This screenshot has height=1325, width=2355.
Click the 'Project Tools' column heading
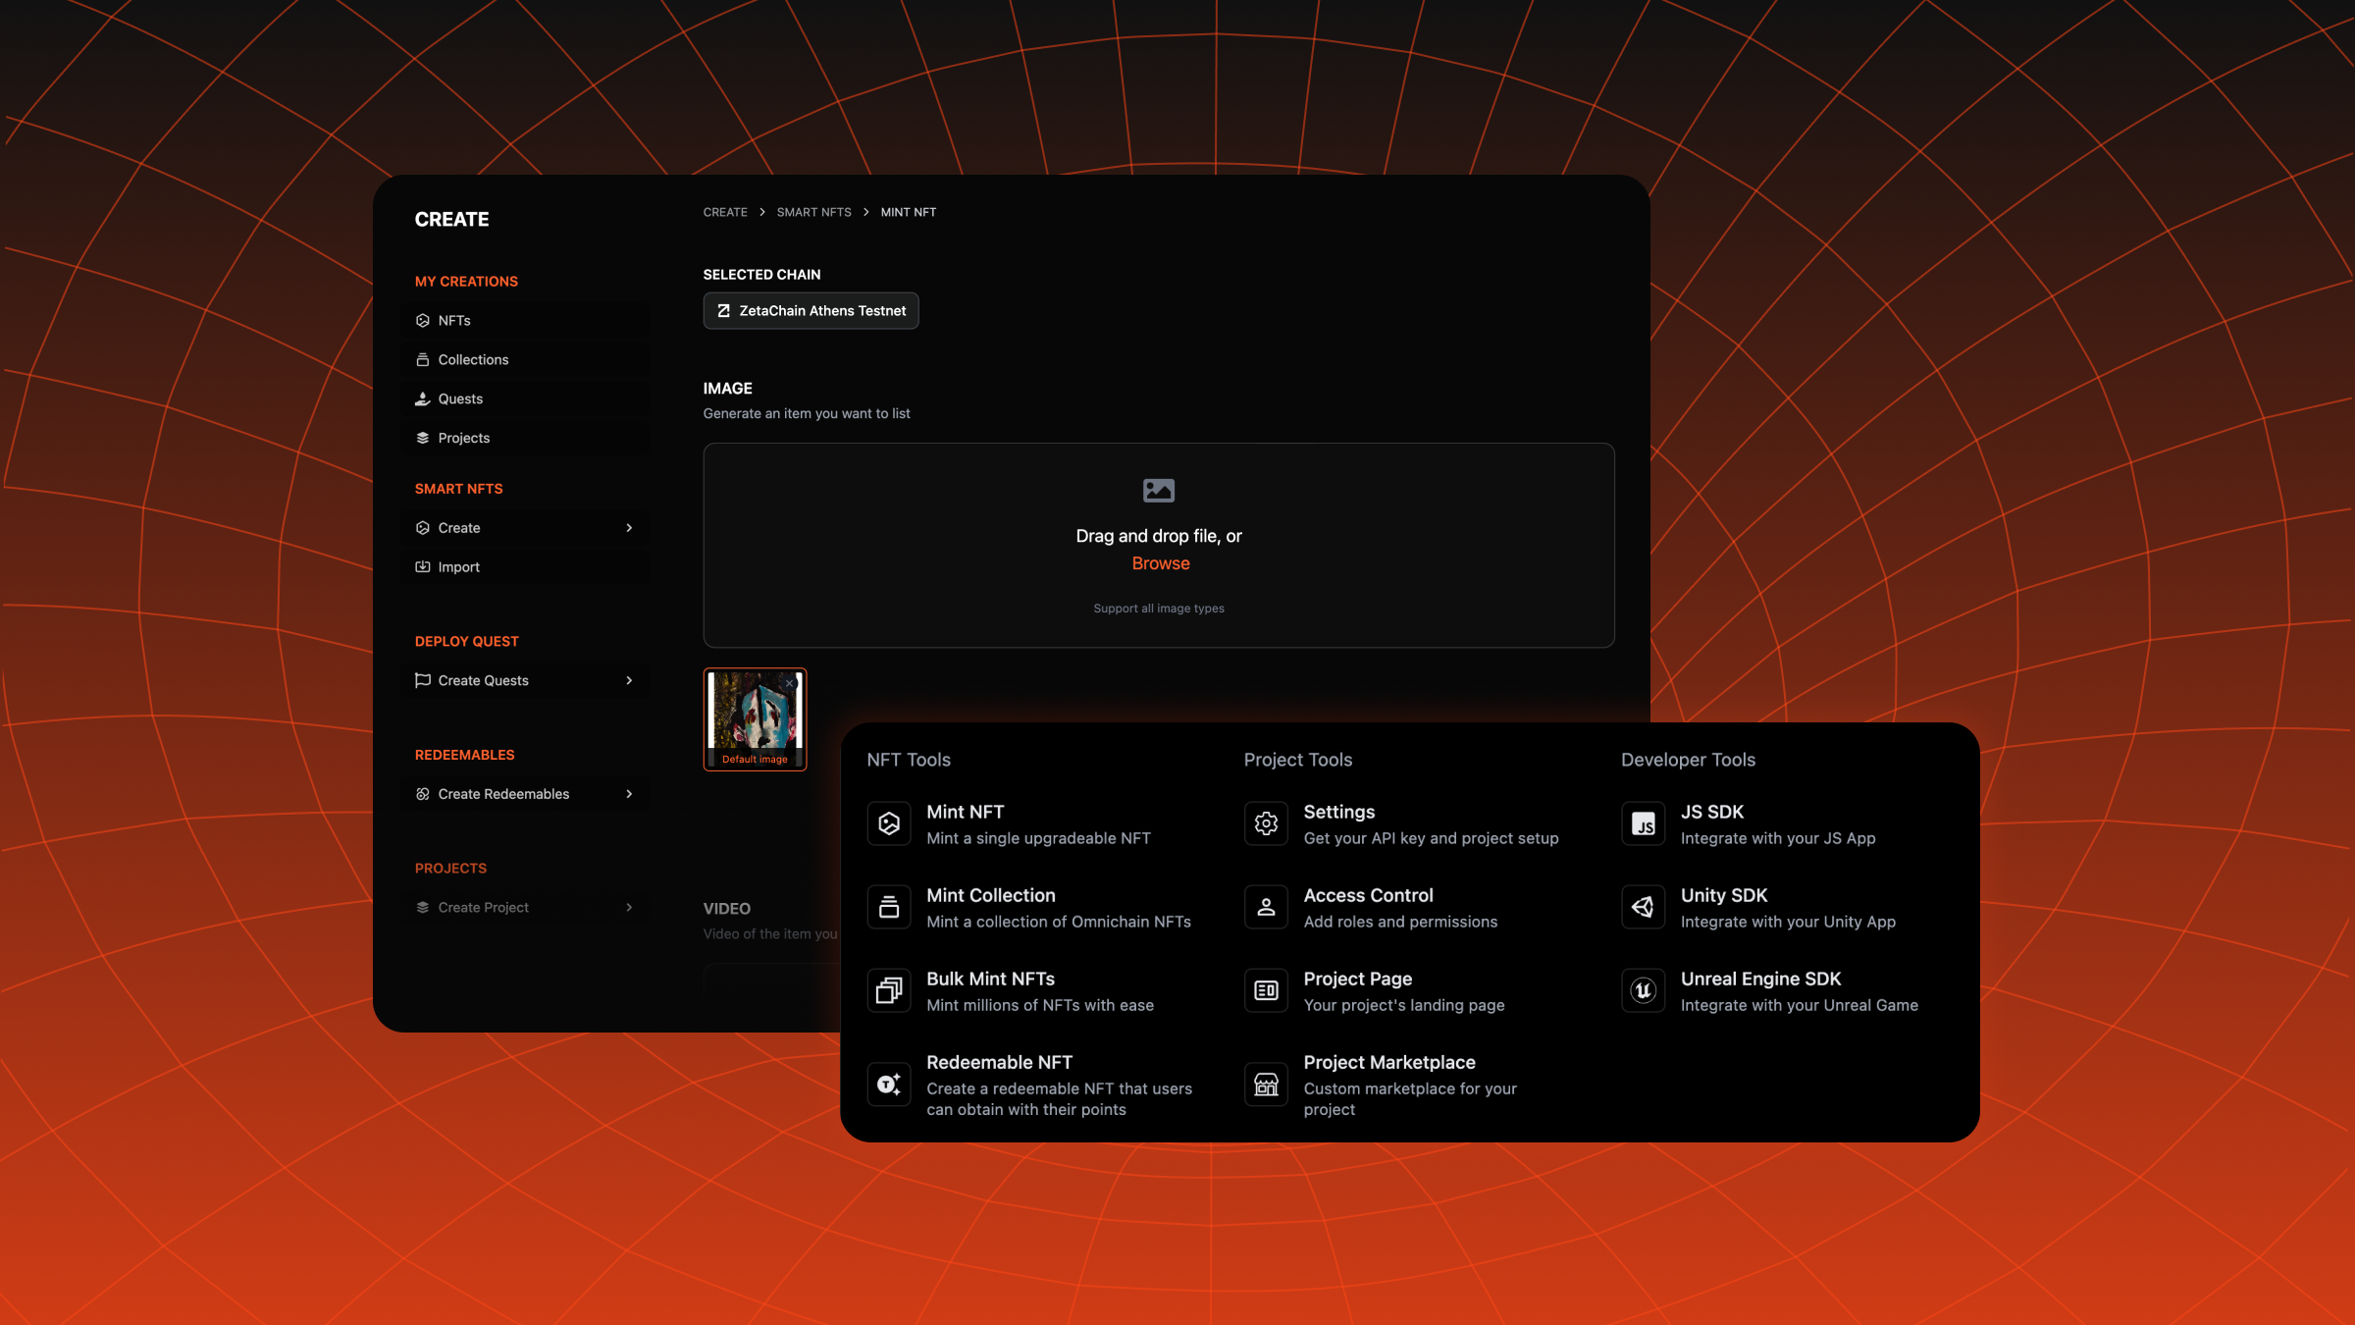pos(1298,760)
